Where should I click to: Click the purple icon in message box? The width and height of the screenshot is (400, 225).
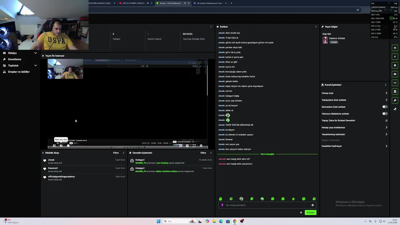click(x=222, y=205)
